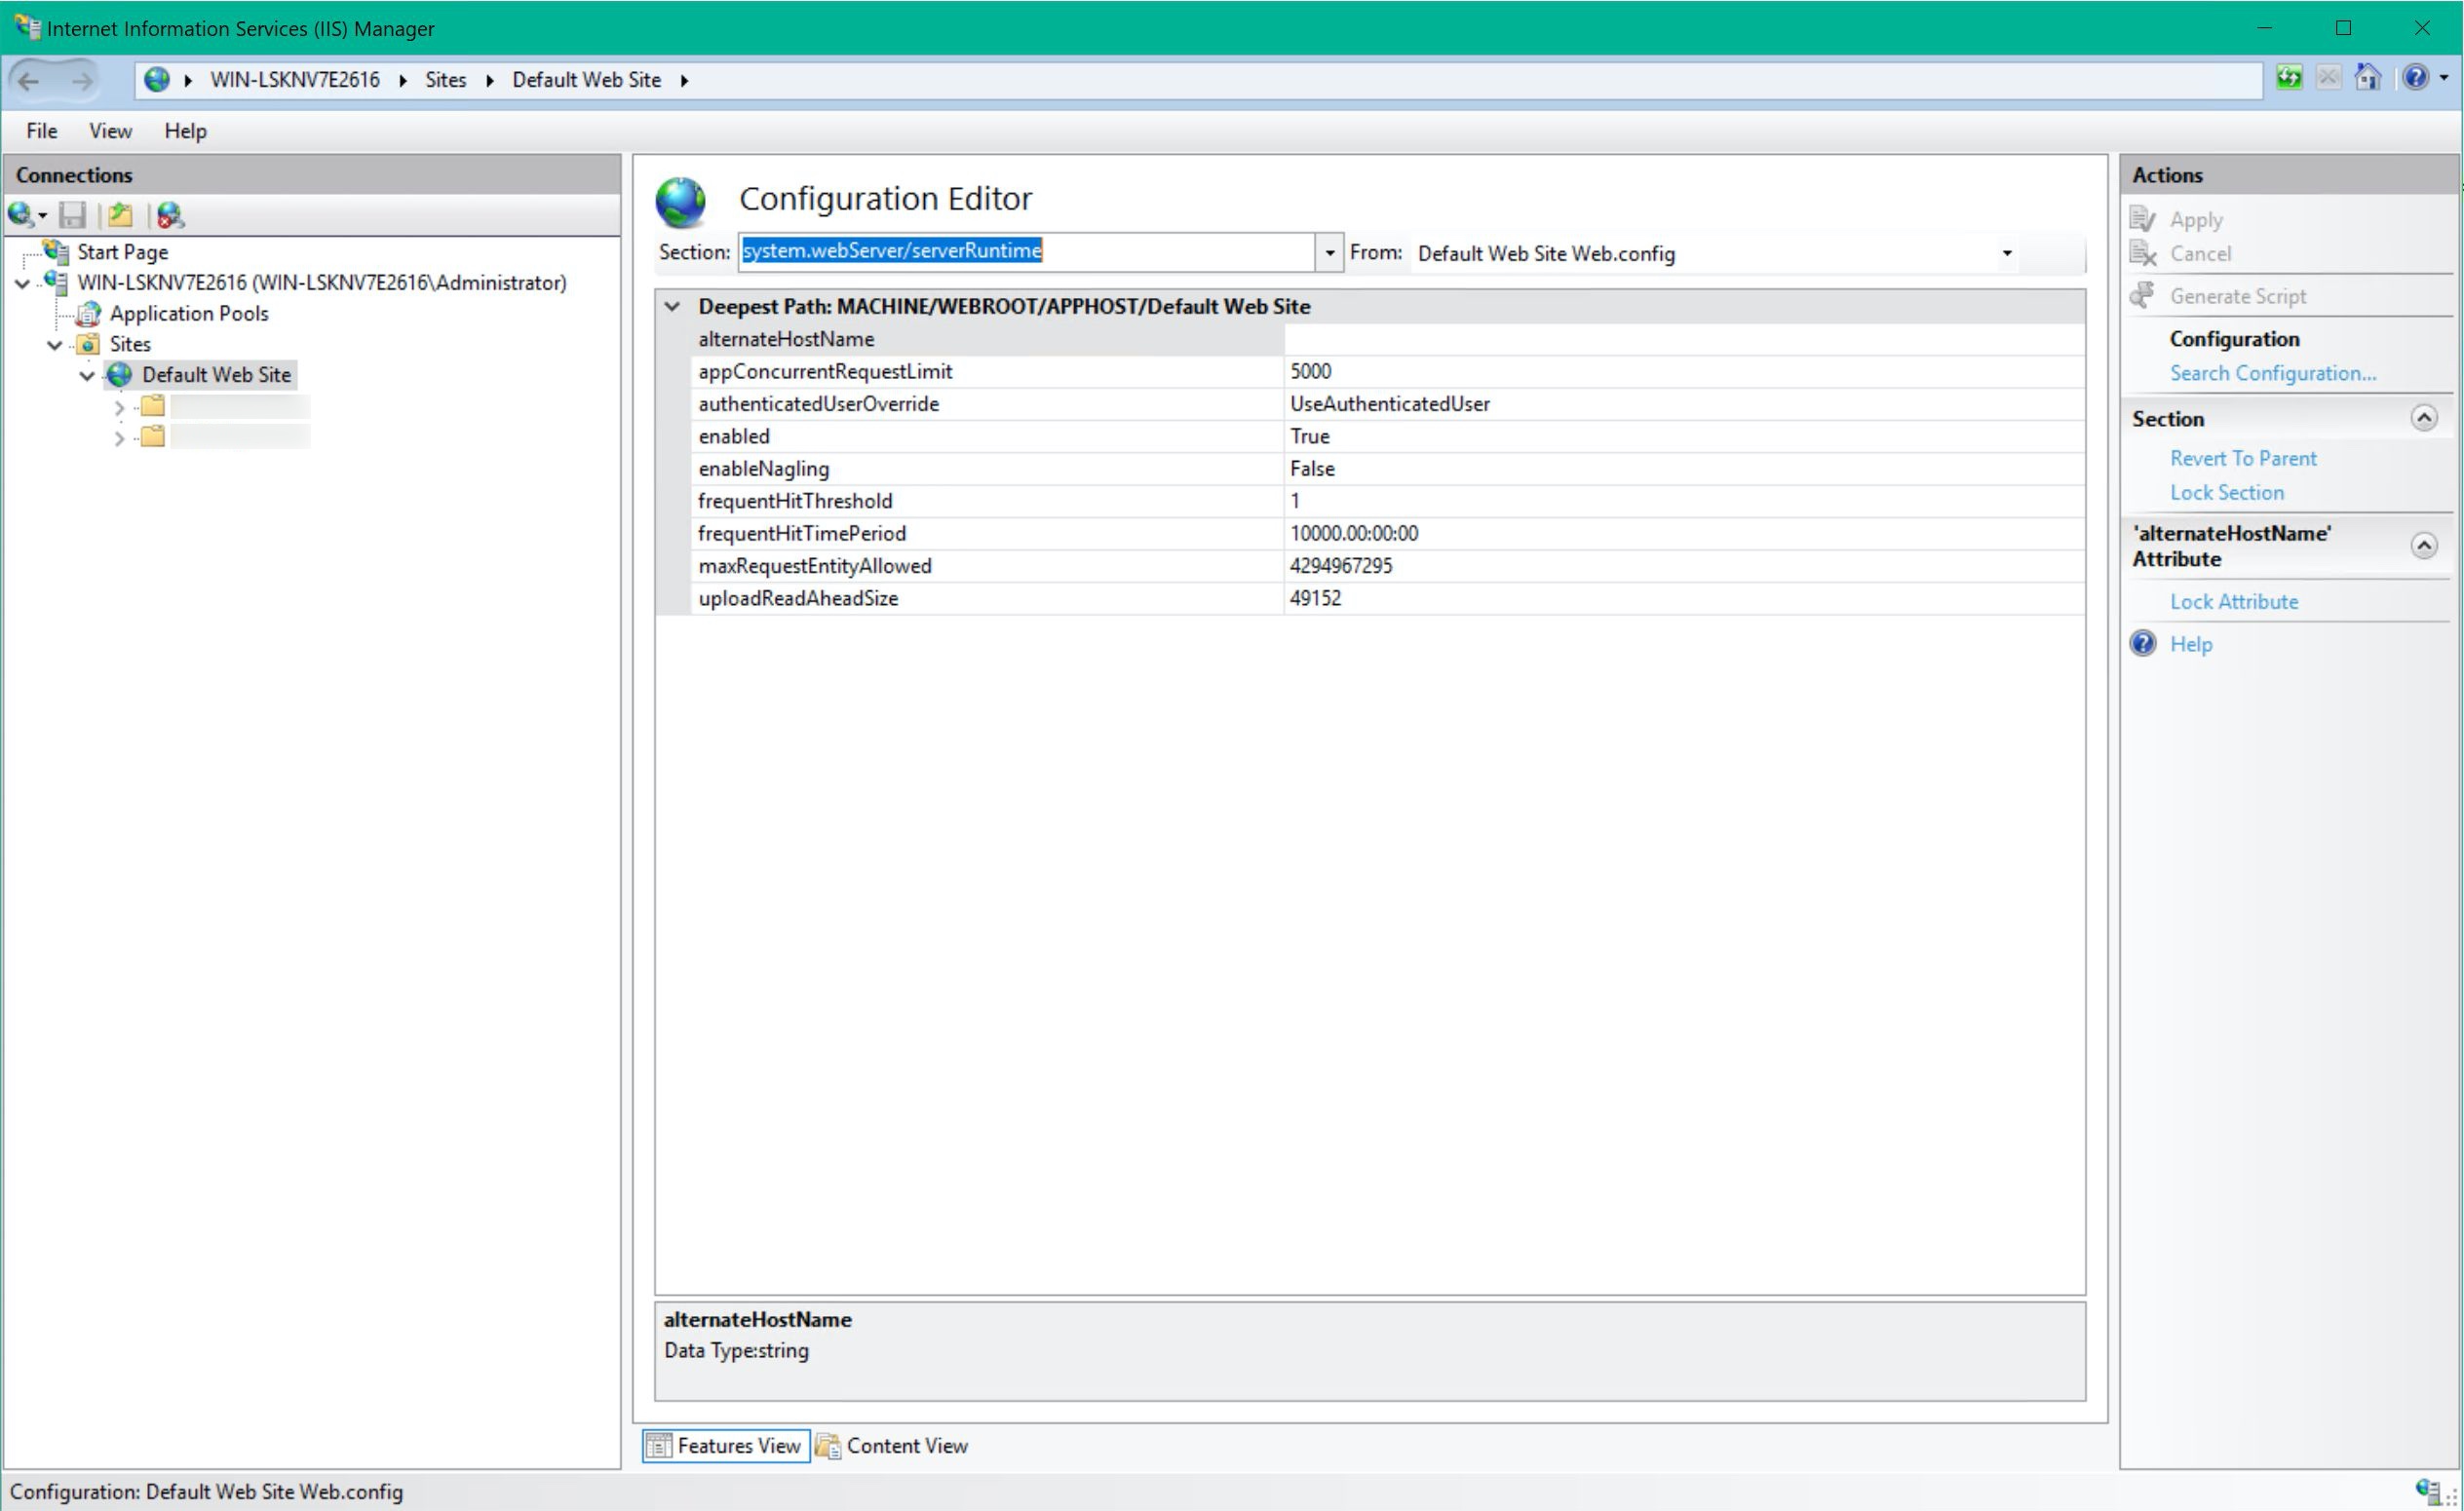This screenshot has width=2464, height=1511.
Task: Switch to Features View tab
Action: point(726,1446)
